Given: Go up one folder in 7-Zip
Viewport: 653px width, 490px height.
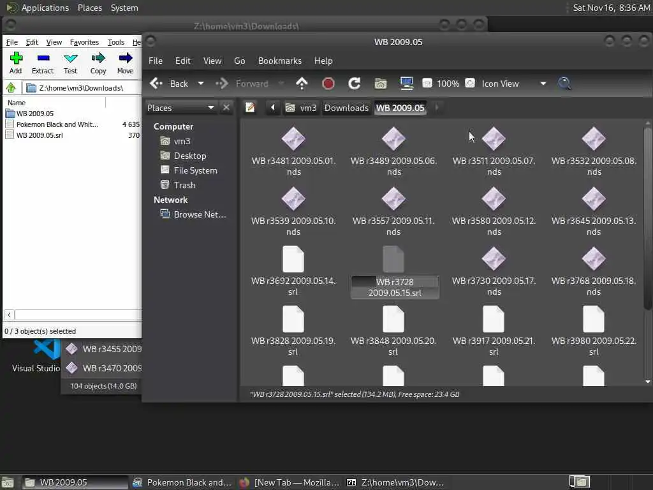Looking at the screenshot, I should (11, 88).
